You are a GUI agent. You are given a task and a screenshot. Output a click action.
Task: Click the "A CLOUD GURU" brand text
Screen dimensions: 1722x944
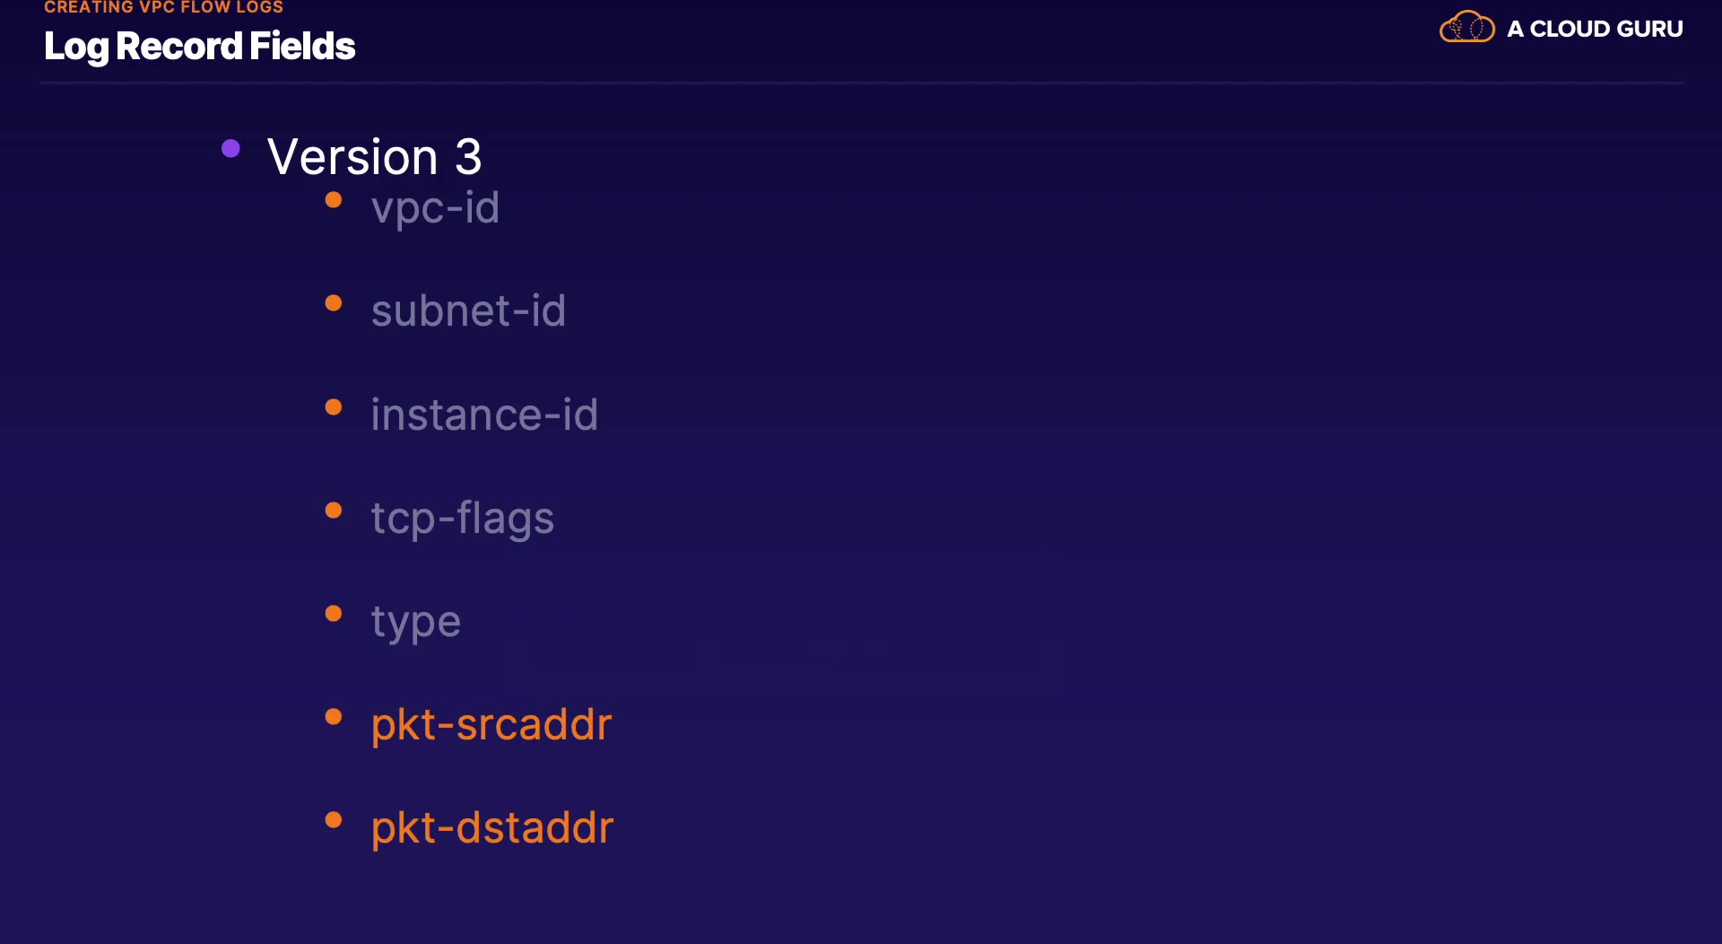click(x=1595, y=29)
